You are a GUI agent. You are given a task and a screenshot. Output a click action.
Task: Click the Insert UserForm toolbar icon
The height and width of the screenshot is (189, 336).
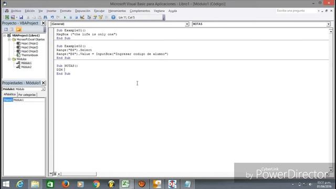13,17
